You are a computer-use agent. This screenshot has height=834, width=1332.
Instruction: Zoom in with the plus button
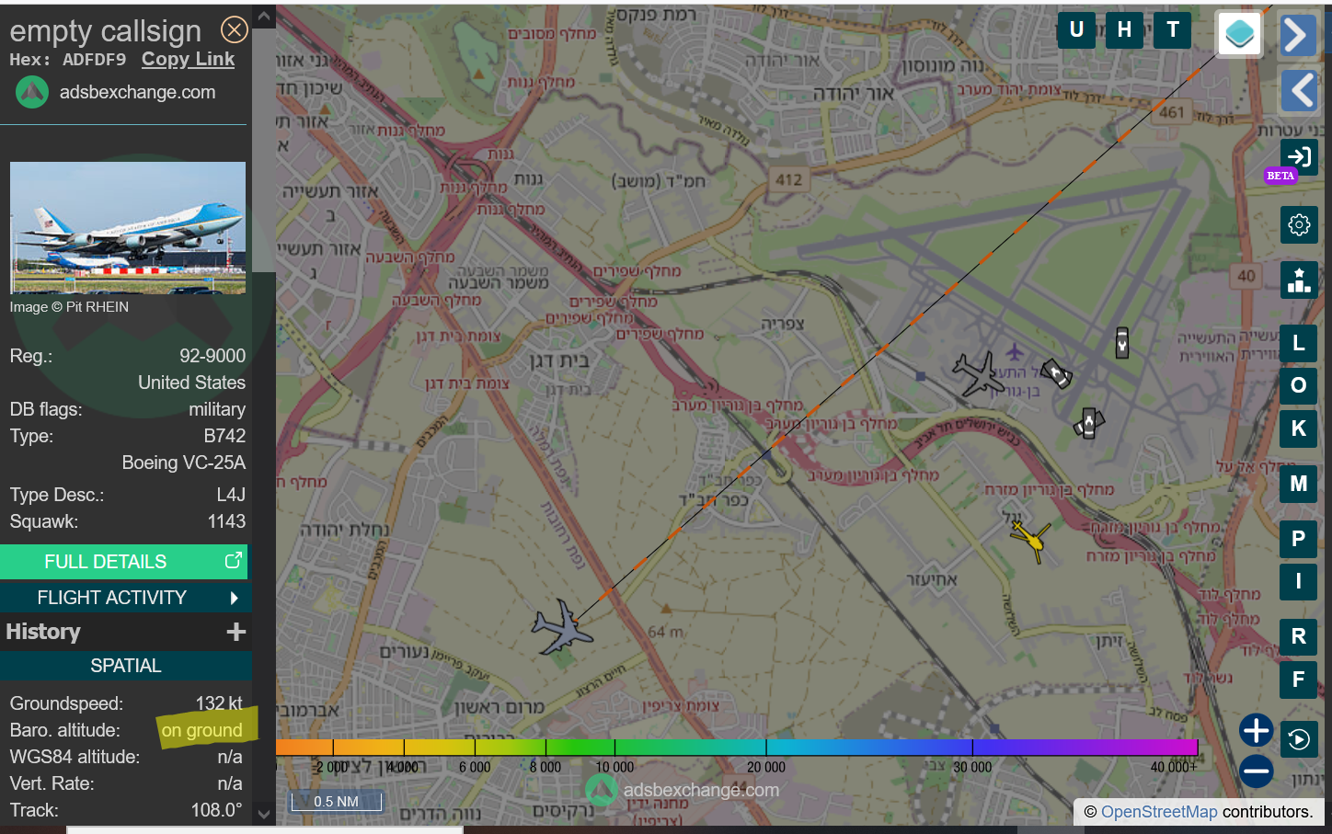[x=1256, y=730]
